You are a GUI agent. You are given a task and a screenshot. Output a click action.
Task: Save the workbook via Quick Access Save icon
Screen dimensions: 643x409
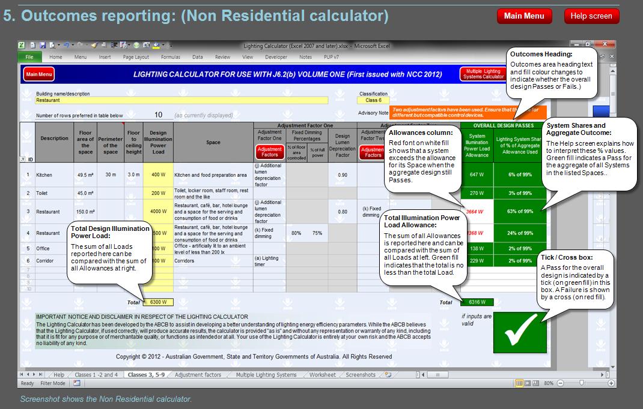(42, 46)
